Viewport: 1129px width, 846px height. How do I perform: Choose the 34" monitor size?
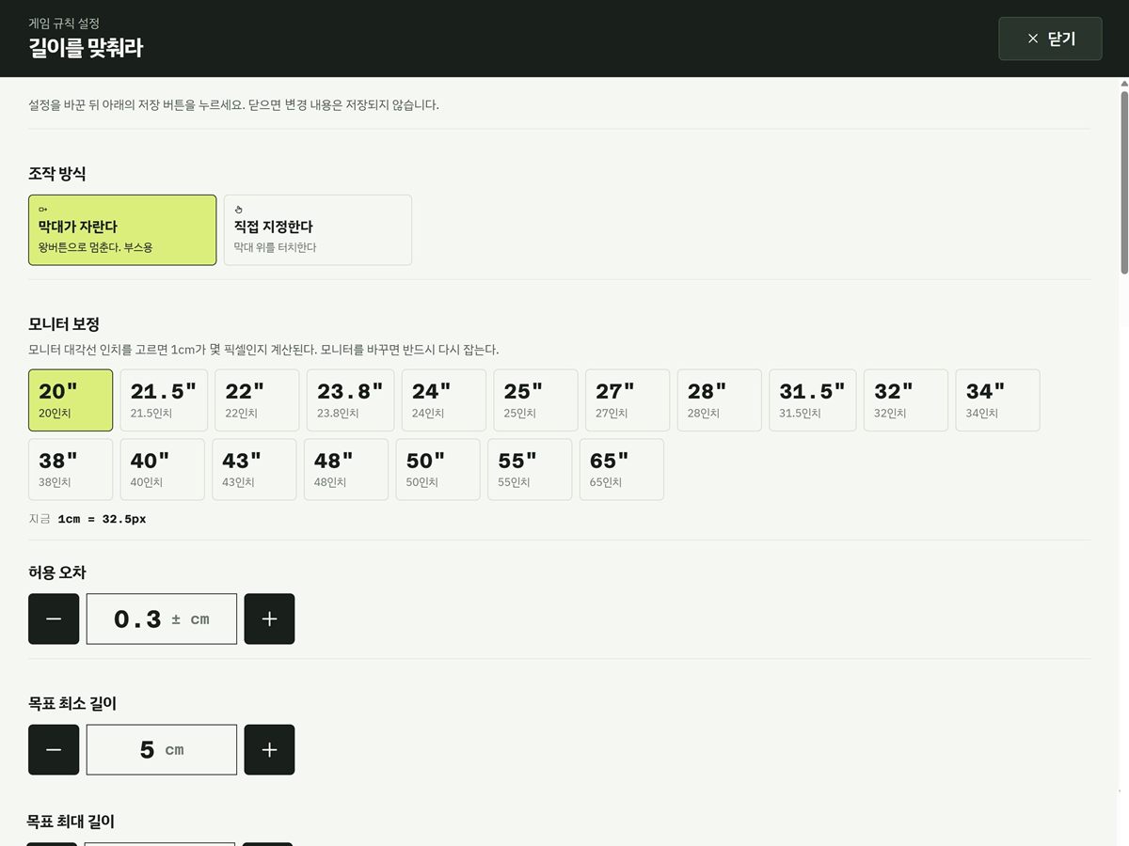coord(998,400)
